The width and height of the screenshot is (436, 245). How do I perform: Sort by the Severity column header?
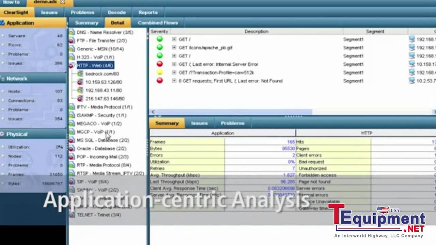tap(159, 31)
